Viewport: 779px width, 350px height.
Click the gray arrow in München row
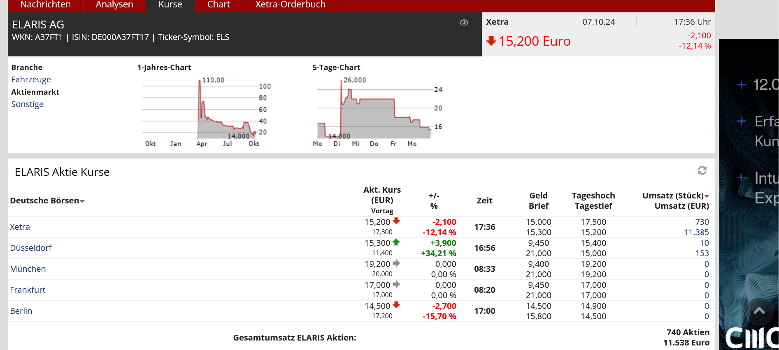click(x=396, y=263)
